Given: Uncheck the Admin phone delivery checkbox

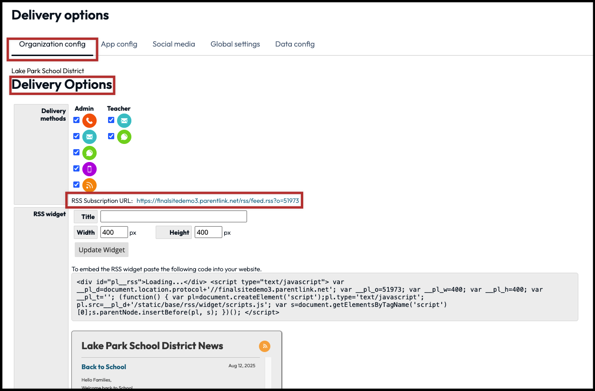Looking at the screenshot, I should pyautogui.click(x=76, y=120).
